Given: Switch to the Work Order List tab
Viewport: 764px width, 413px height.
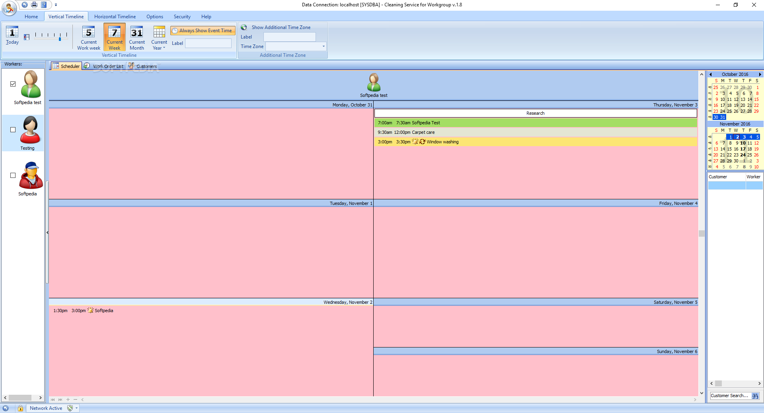Looking at the screenshot, I should click(104, 66).
